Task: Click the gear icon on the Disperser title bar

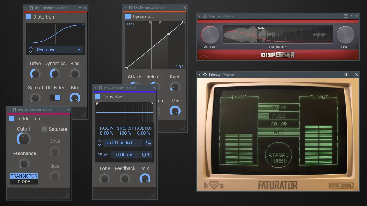Action: point(204,16)
